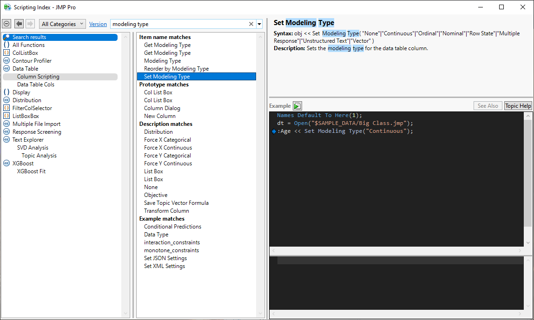Click the forward navigation arrow icon
The image size is (534, 320).
[x=30, y=24]
